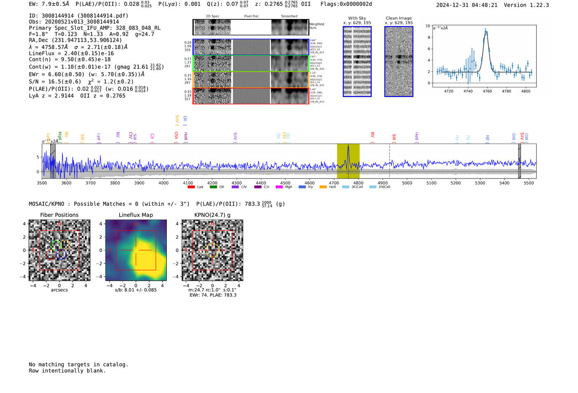The height and width of the screenshot is (393, 578).
Task: Click the 's/b: 8.01 +/- 0.085' caption
Action: click(x=136, y=290)
